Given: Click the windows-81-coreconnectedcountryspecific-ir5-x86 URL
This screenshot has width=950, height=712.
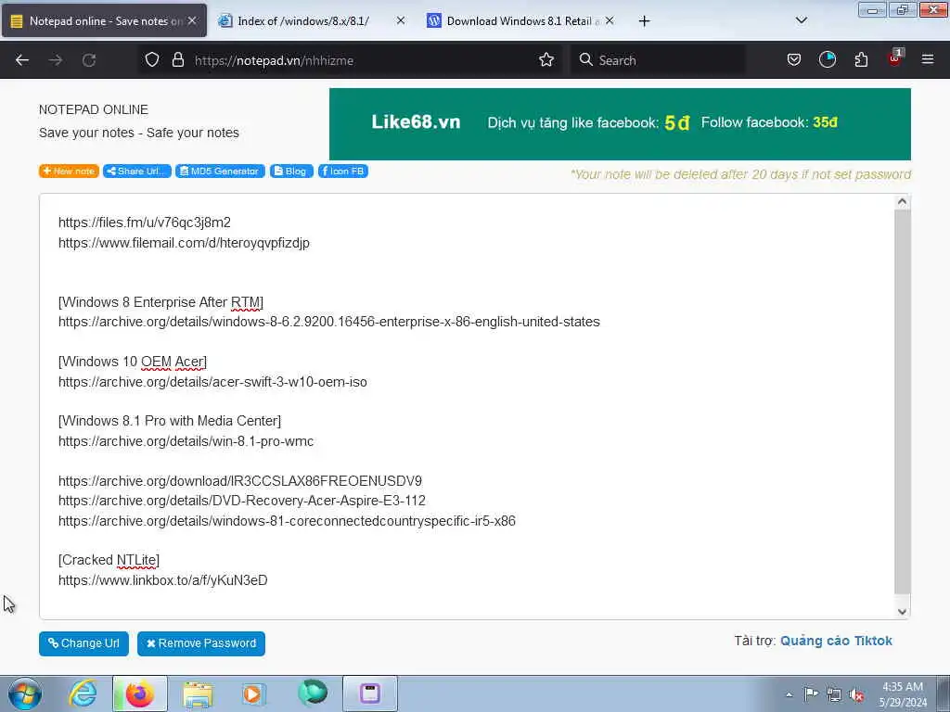Looking at the screenshot, I should [288, 521].
